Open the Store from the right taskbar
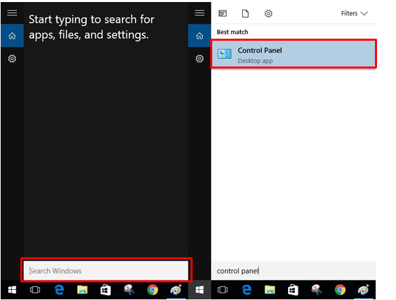The image size is (396, 300). pos(293,290)
